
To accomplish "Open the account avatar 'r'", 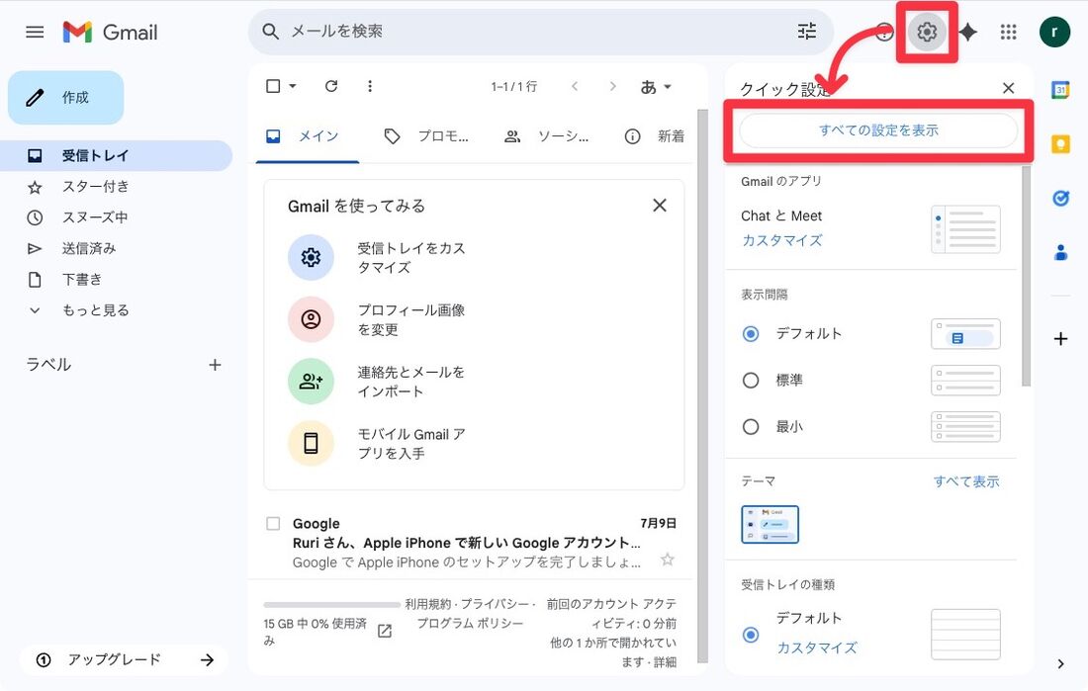I will tap(1054, 32).
